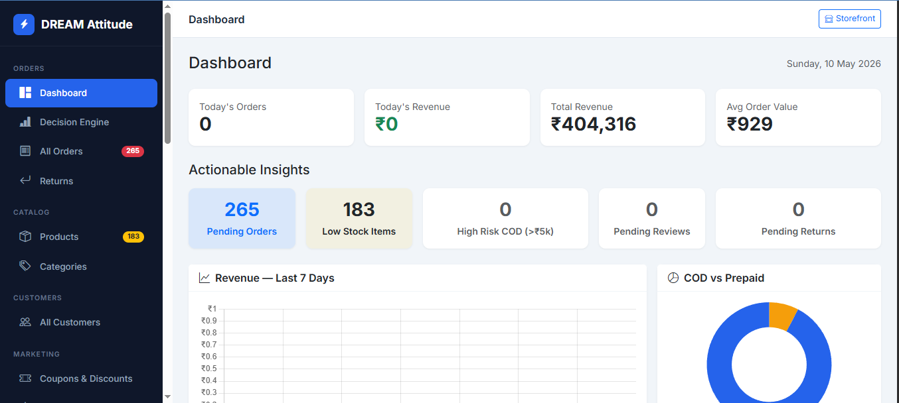Click the sidebar scroll down arrow
Screen dimensions: 899x403
(168, 396)
